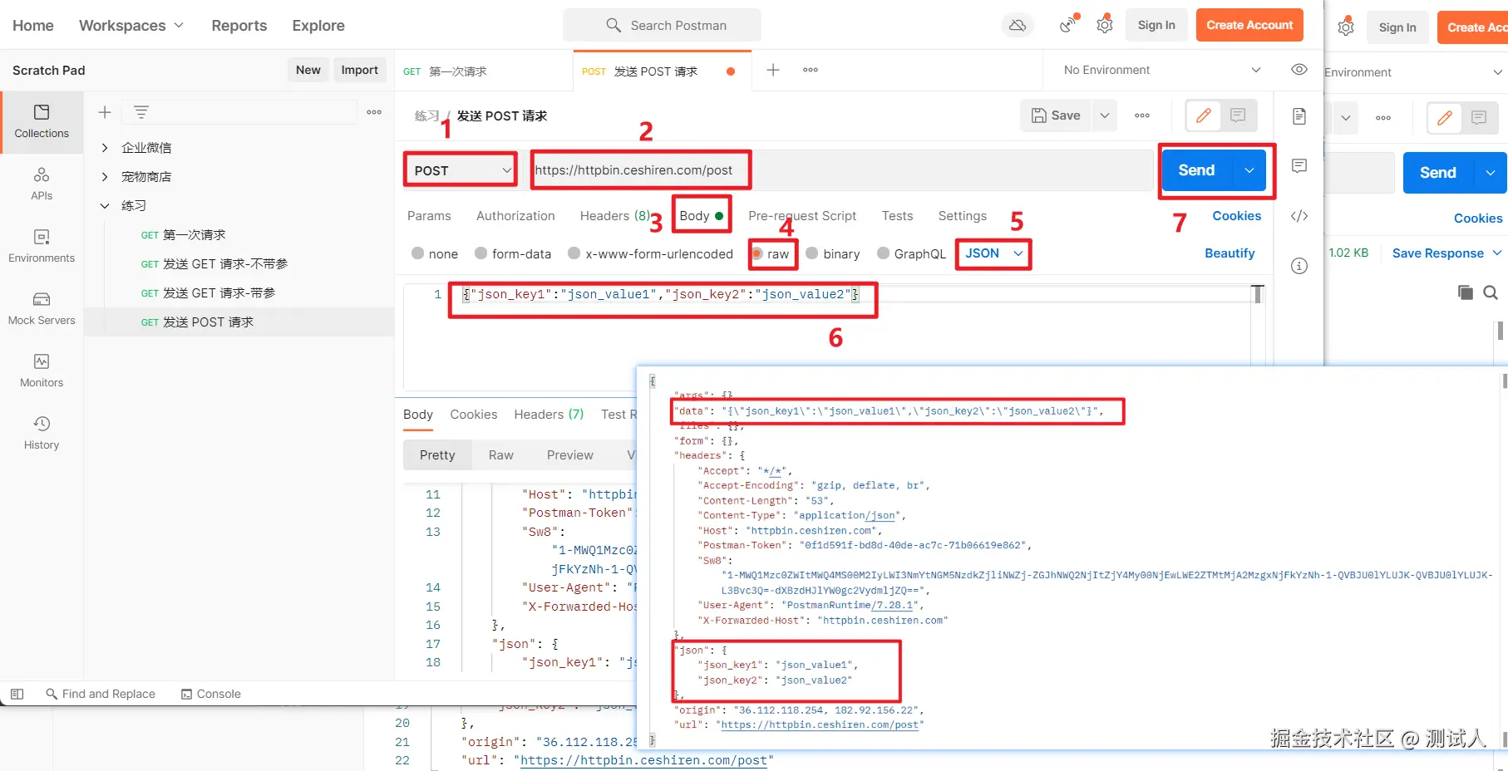Image resolution: width=1508 pixels, height=771 pixels.
Task: Click the Beautify link
Action: pyautogui.click(x=1230, y=253)
